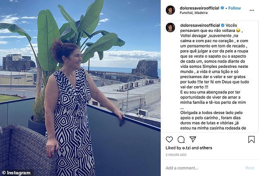Open doloresaveiroofficial username in header
The width and height of the screenshot is (259, 176).
(199, 8)
